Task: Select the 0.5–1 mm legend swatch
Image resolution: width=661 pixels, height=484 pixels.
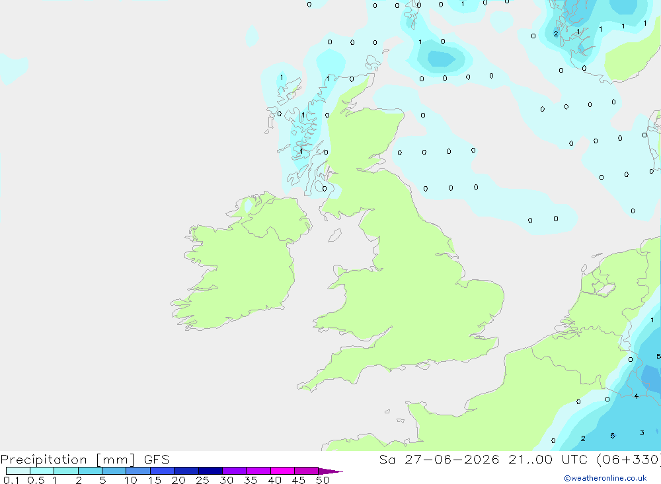Action: 42,471
